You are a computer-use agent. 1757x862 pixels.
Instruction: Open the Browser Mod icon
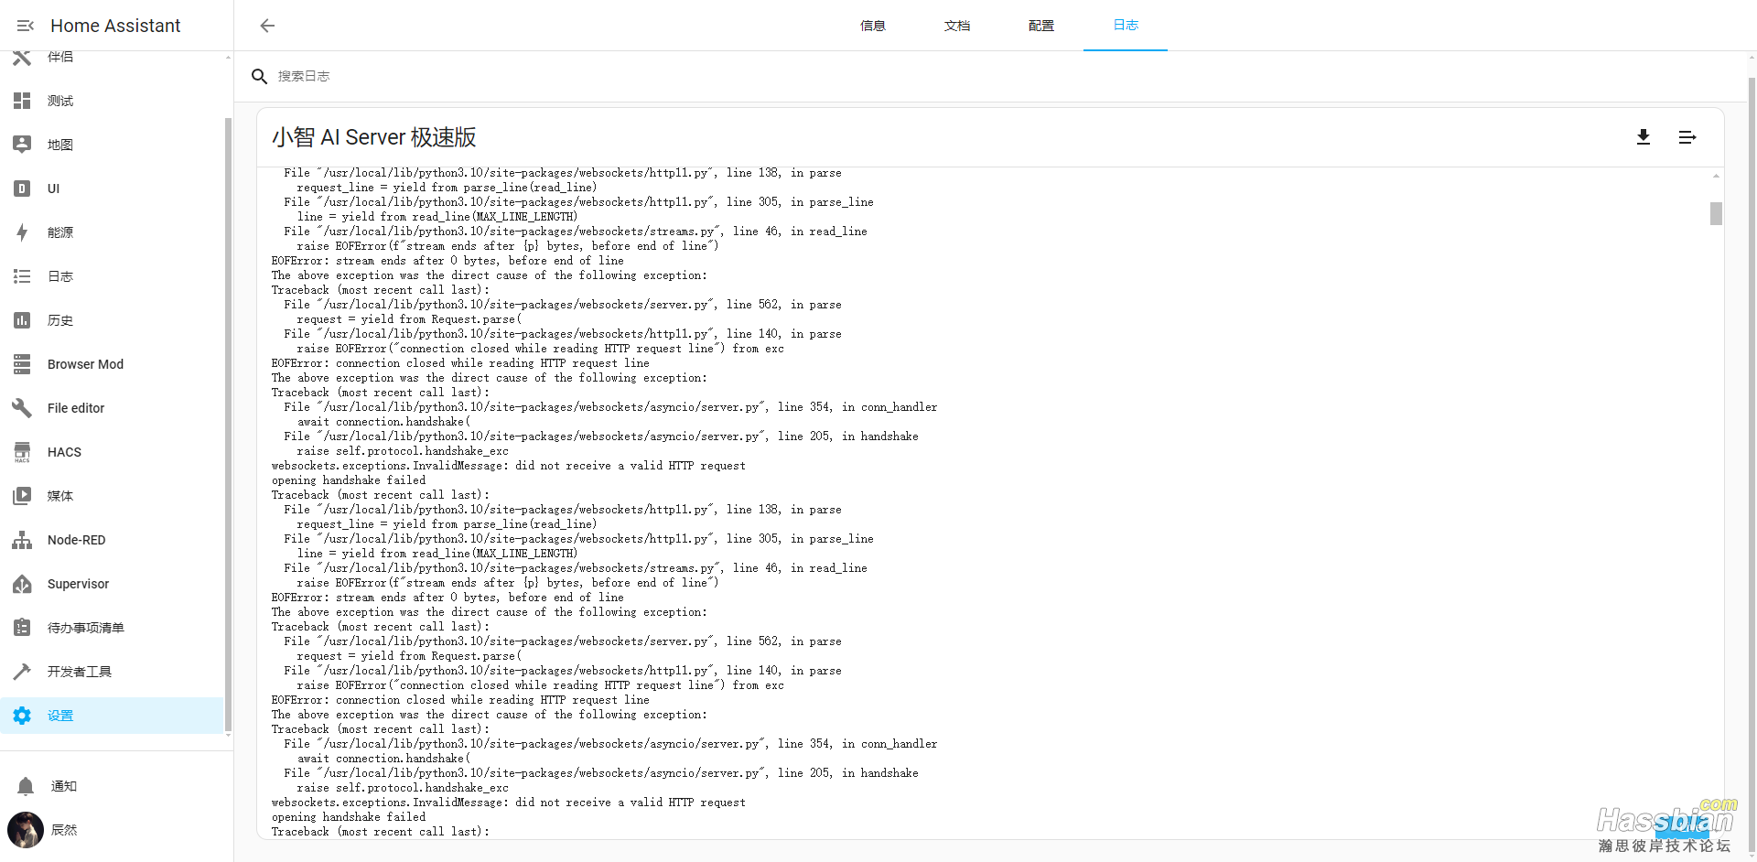click(22, 364)
